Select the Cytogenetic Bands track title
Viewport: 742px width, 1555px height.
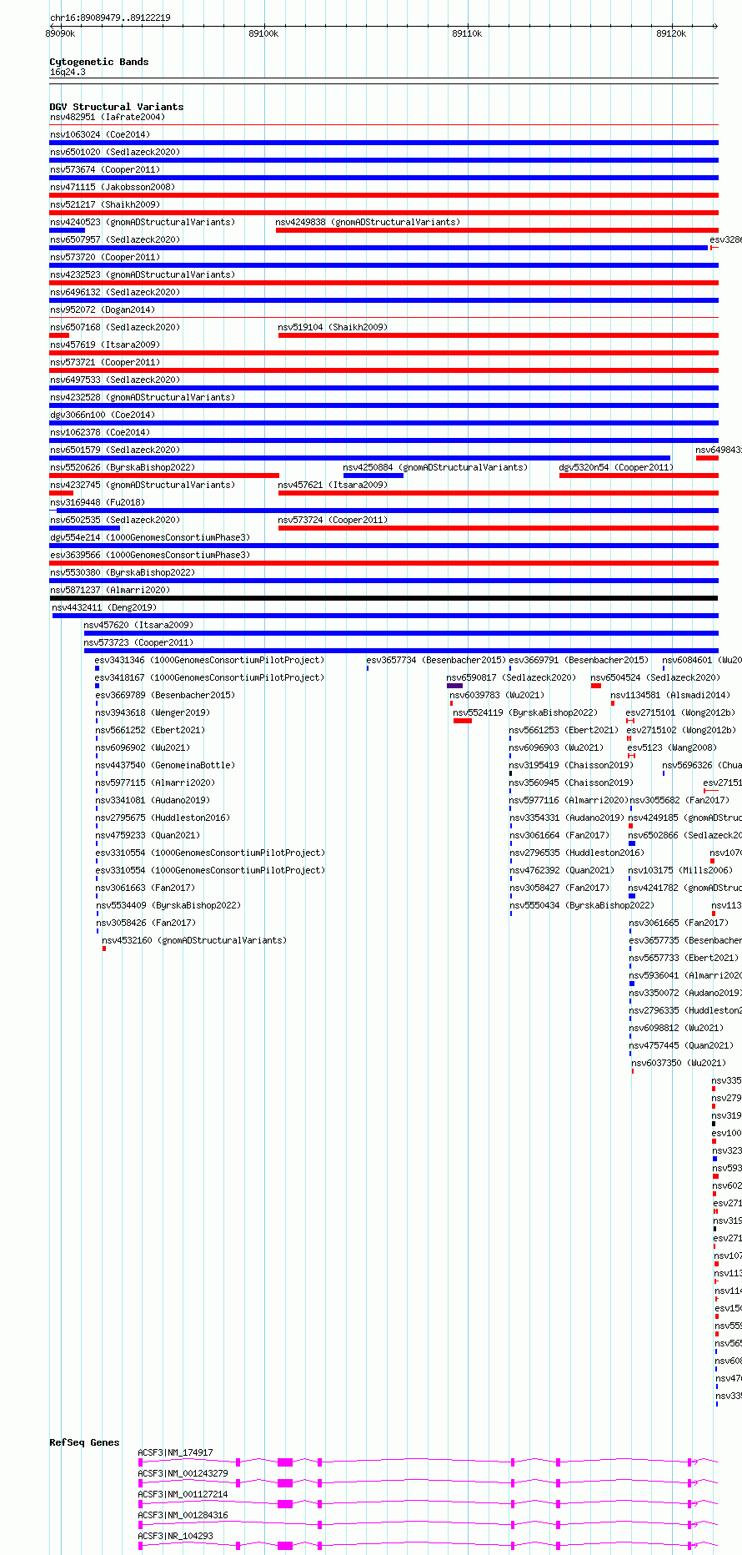point(99,62)
